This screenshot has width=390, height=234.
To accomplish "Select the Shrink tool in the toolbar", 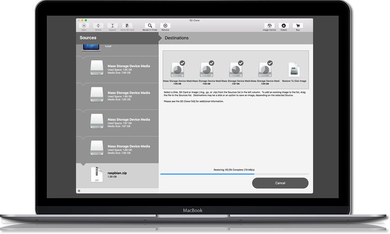I will 98,26.
